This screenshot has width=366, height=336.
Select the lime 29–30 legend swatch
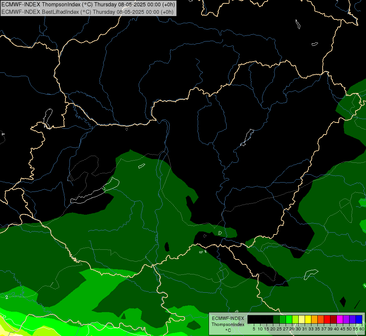click(295, 319)
